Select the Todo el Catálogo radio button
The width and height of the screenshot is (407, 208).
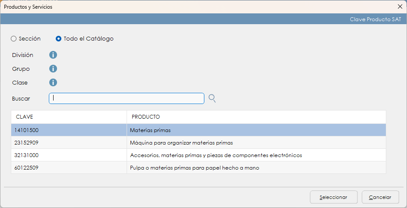coord(59,39)
